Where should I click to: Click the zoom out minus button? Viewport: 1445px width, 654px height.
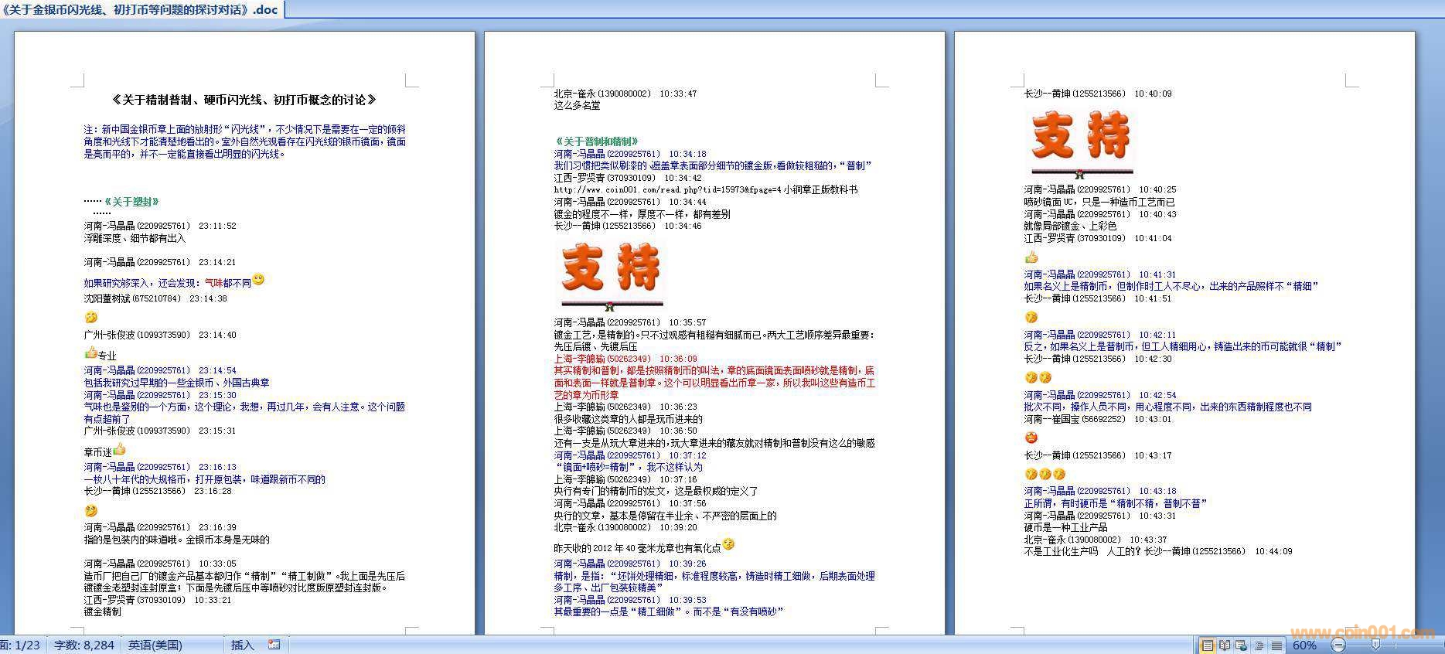coord(1338,645)
